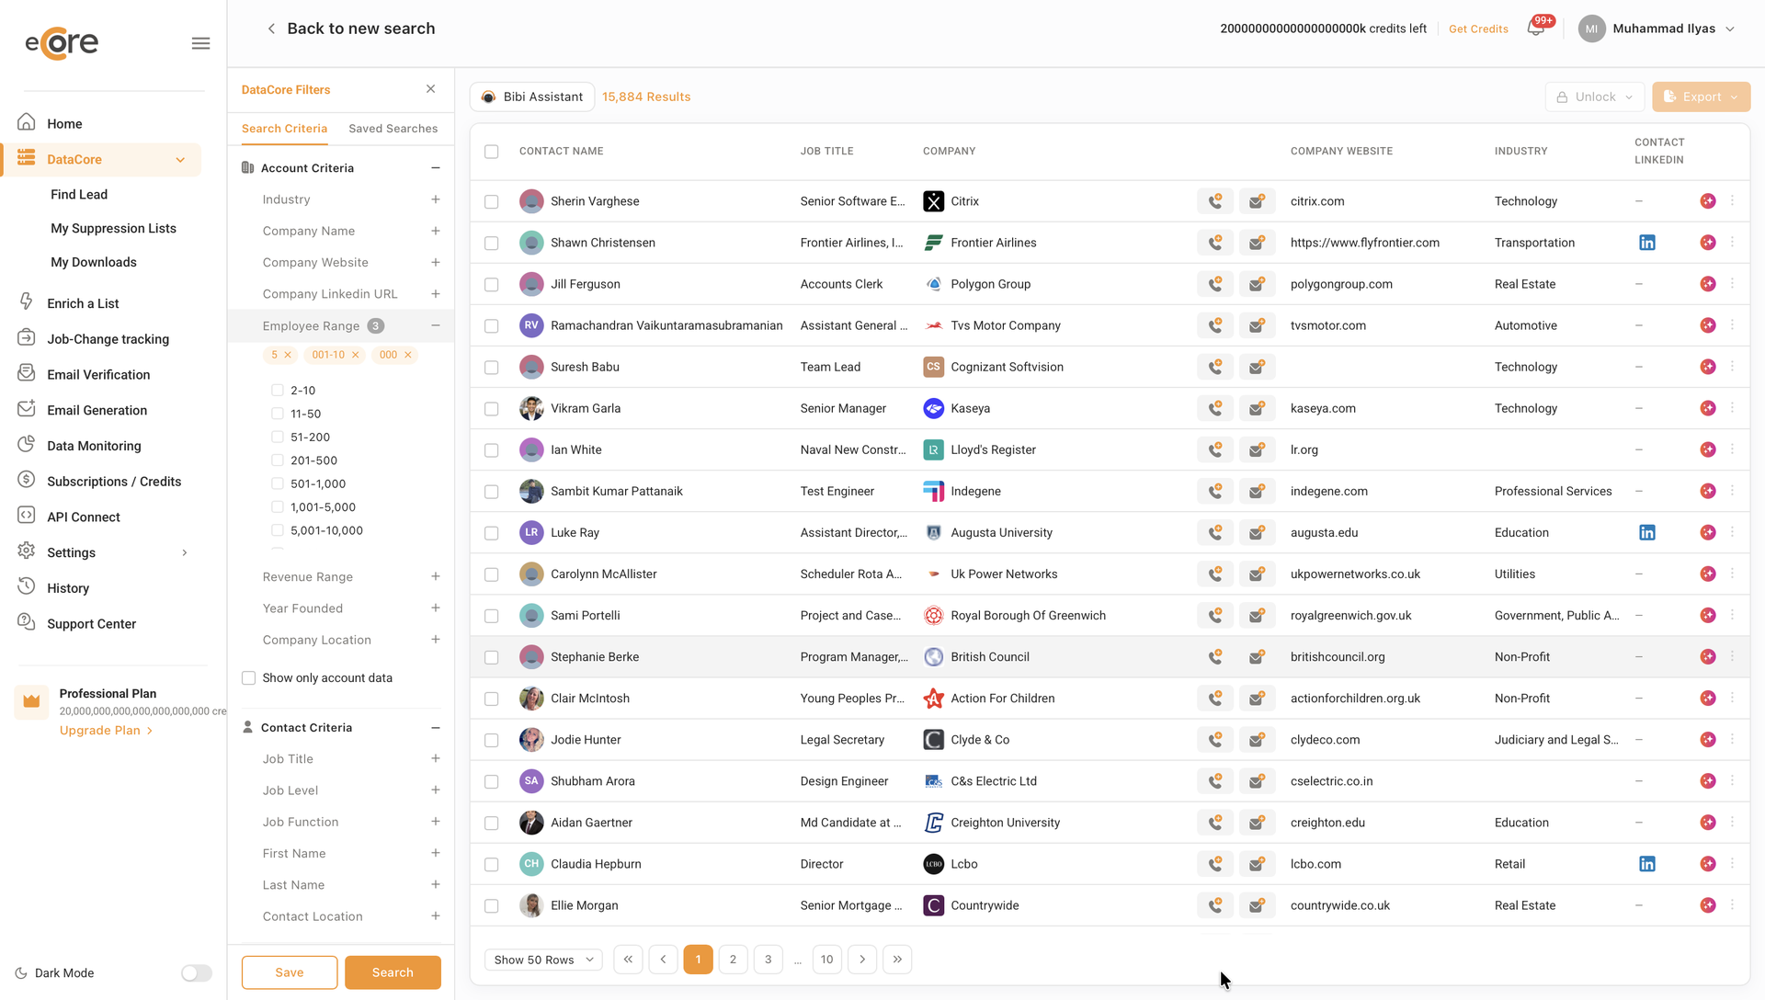This screenshot has width=1765, height=1000.
Task: Check the row for Sambit Kumar Pattanaik
Action: tap(492, 492)
